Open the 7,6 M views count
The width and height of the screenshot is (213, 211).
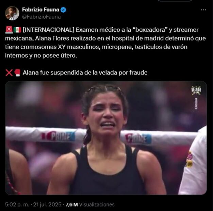[72, 205]
